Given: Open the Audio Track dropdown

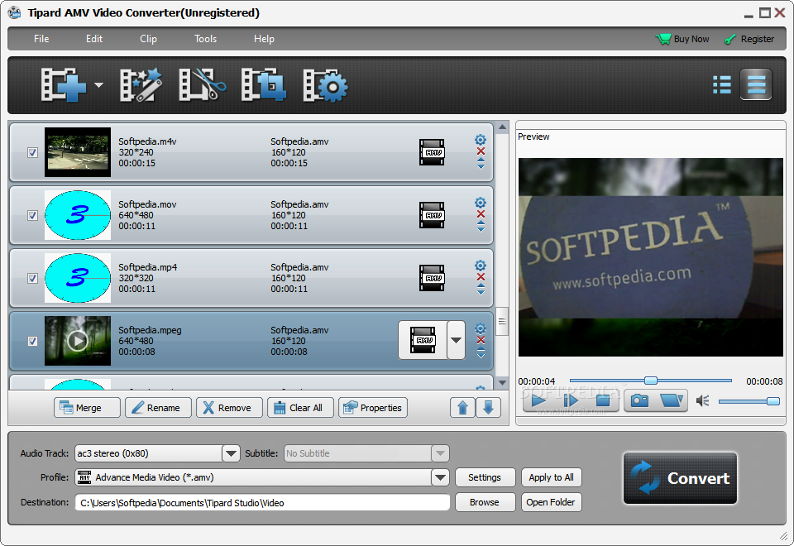Looking at the screenshot, I should coord(231,453).
